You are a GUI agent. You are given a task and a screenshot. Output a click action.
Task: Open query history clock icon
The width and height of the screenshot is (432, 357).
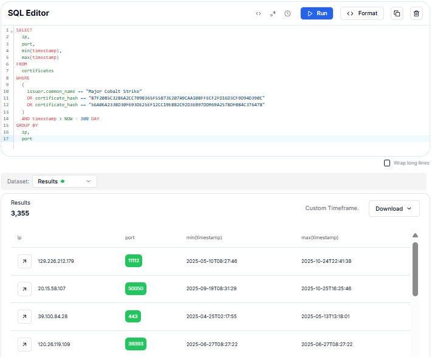(x=287, y=13)
